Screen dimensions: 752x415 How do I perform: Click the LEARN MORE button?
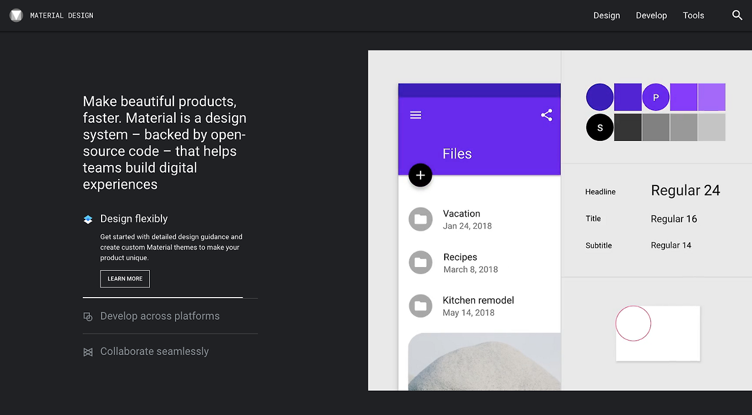point(125,279)
